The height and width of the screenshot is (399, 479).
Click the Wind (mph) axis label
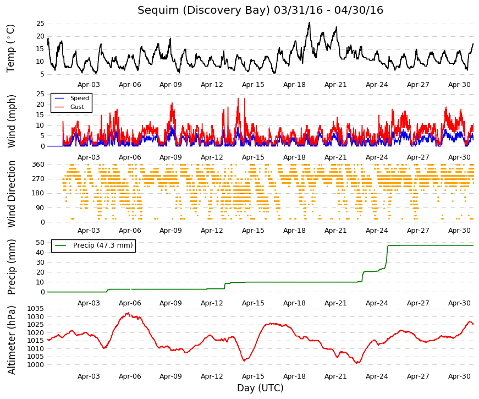(x=11, y=122)
